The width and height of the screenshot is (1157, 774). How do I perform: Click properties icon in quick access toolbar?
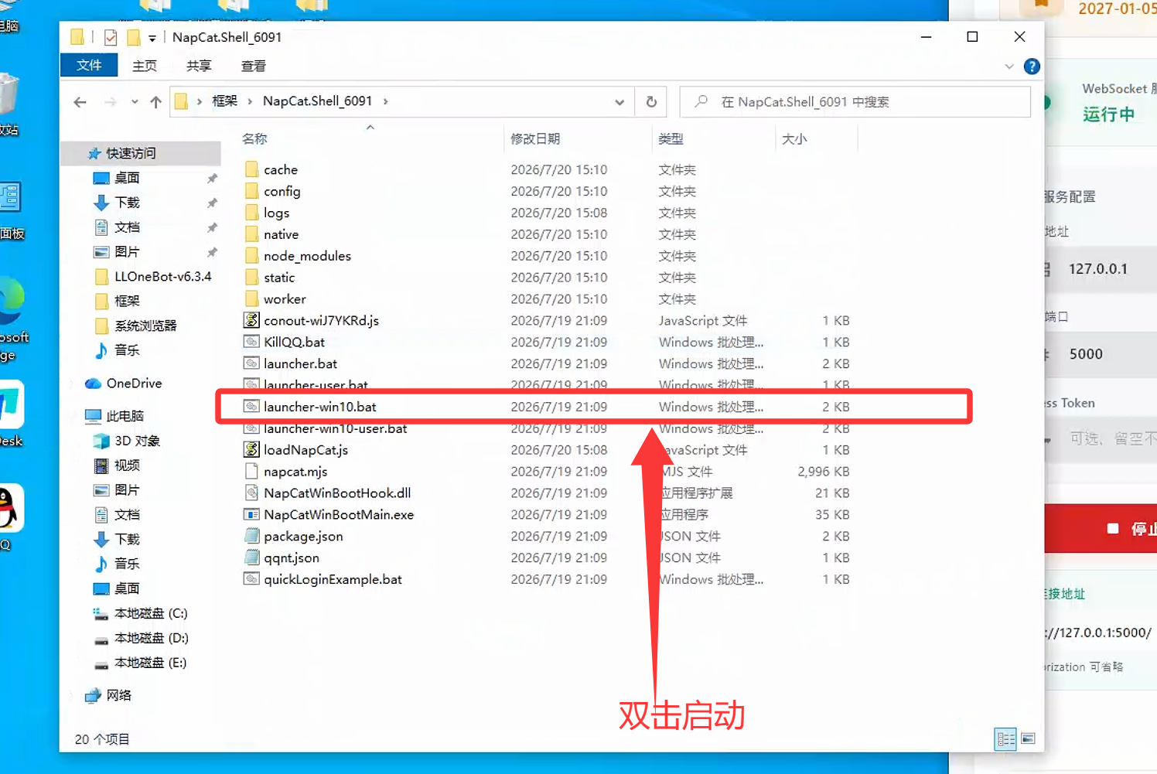(111, 37)
